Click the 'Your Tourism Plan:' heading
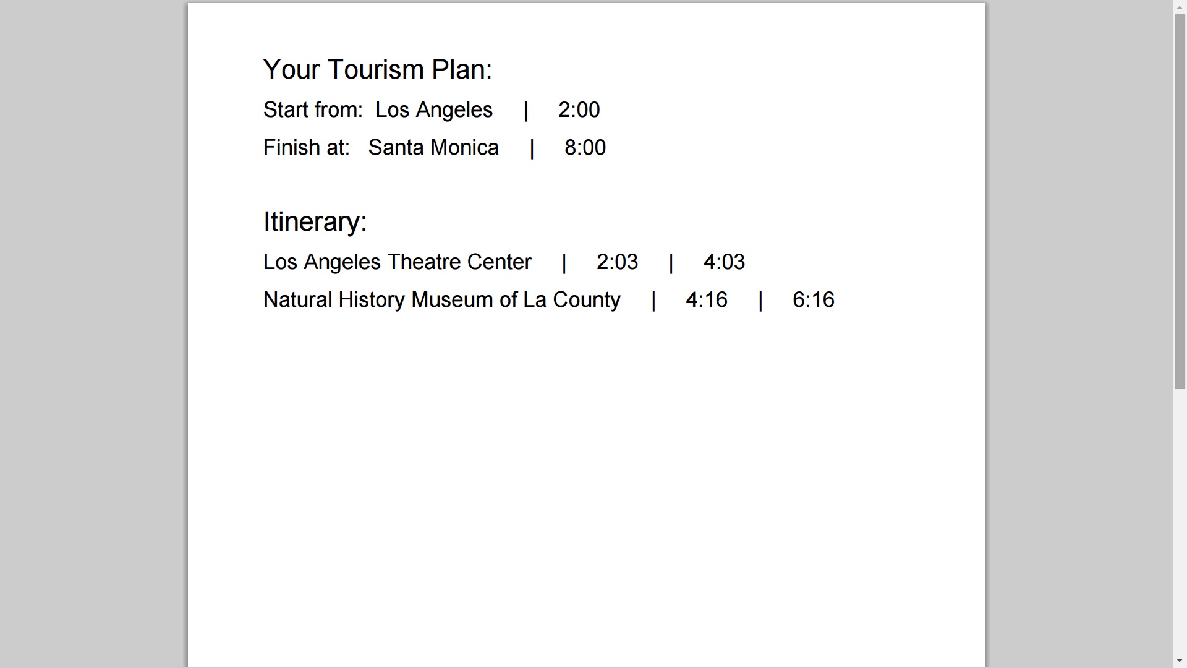 [x=377, y=69]
